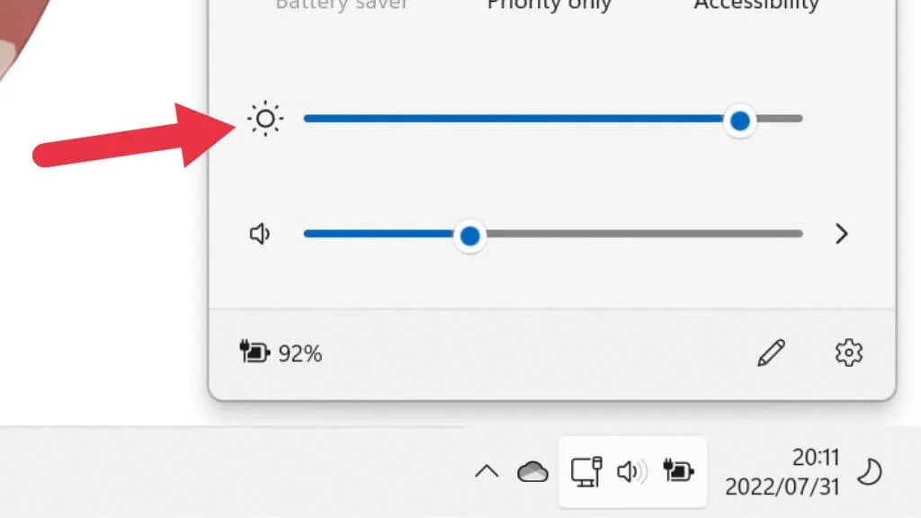Click the battery charging icon showing 92%
The width and height of the screenshot is (921, 518).
point(255,353)
